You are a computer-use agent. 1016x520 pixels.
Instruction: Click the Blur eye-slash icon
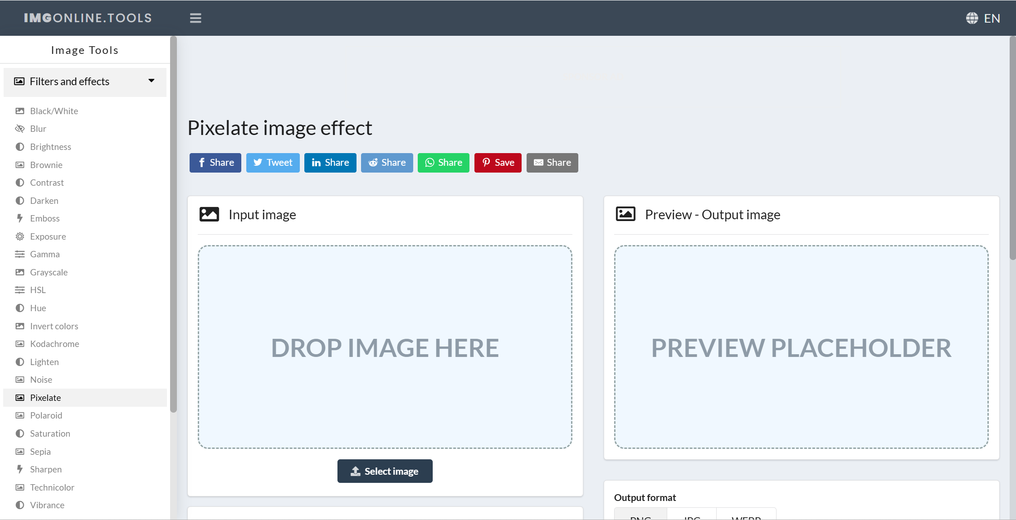(x=20, y=129)
